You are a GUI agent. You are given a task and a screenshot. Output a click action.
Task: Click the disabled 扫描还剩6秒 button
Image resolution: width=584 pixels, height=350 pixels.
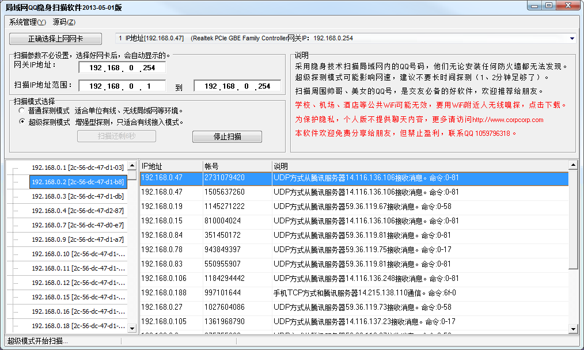pos(116,136)
